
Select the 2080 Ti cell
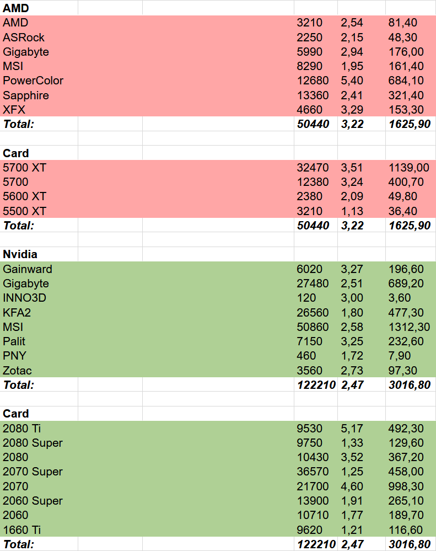[22, 428]
